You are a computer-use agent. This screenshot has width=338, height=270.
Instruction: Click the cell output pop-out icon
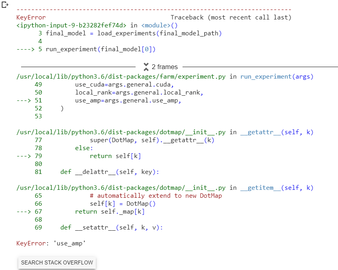point(5,5)
